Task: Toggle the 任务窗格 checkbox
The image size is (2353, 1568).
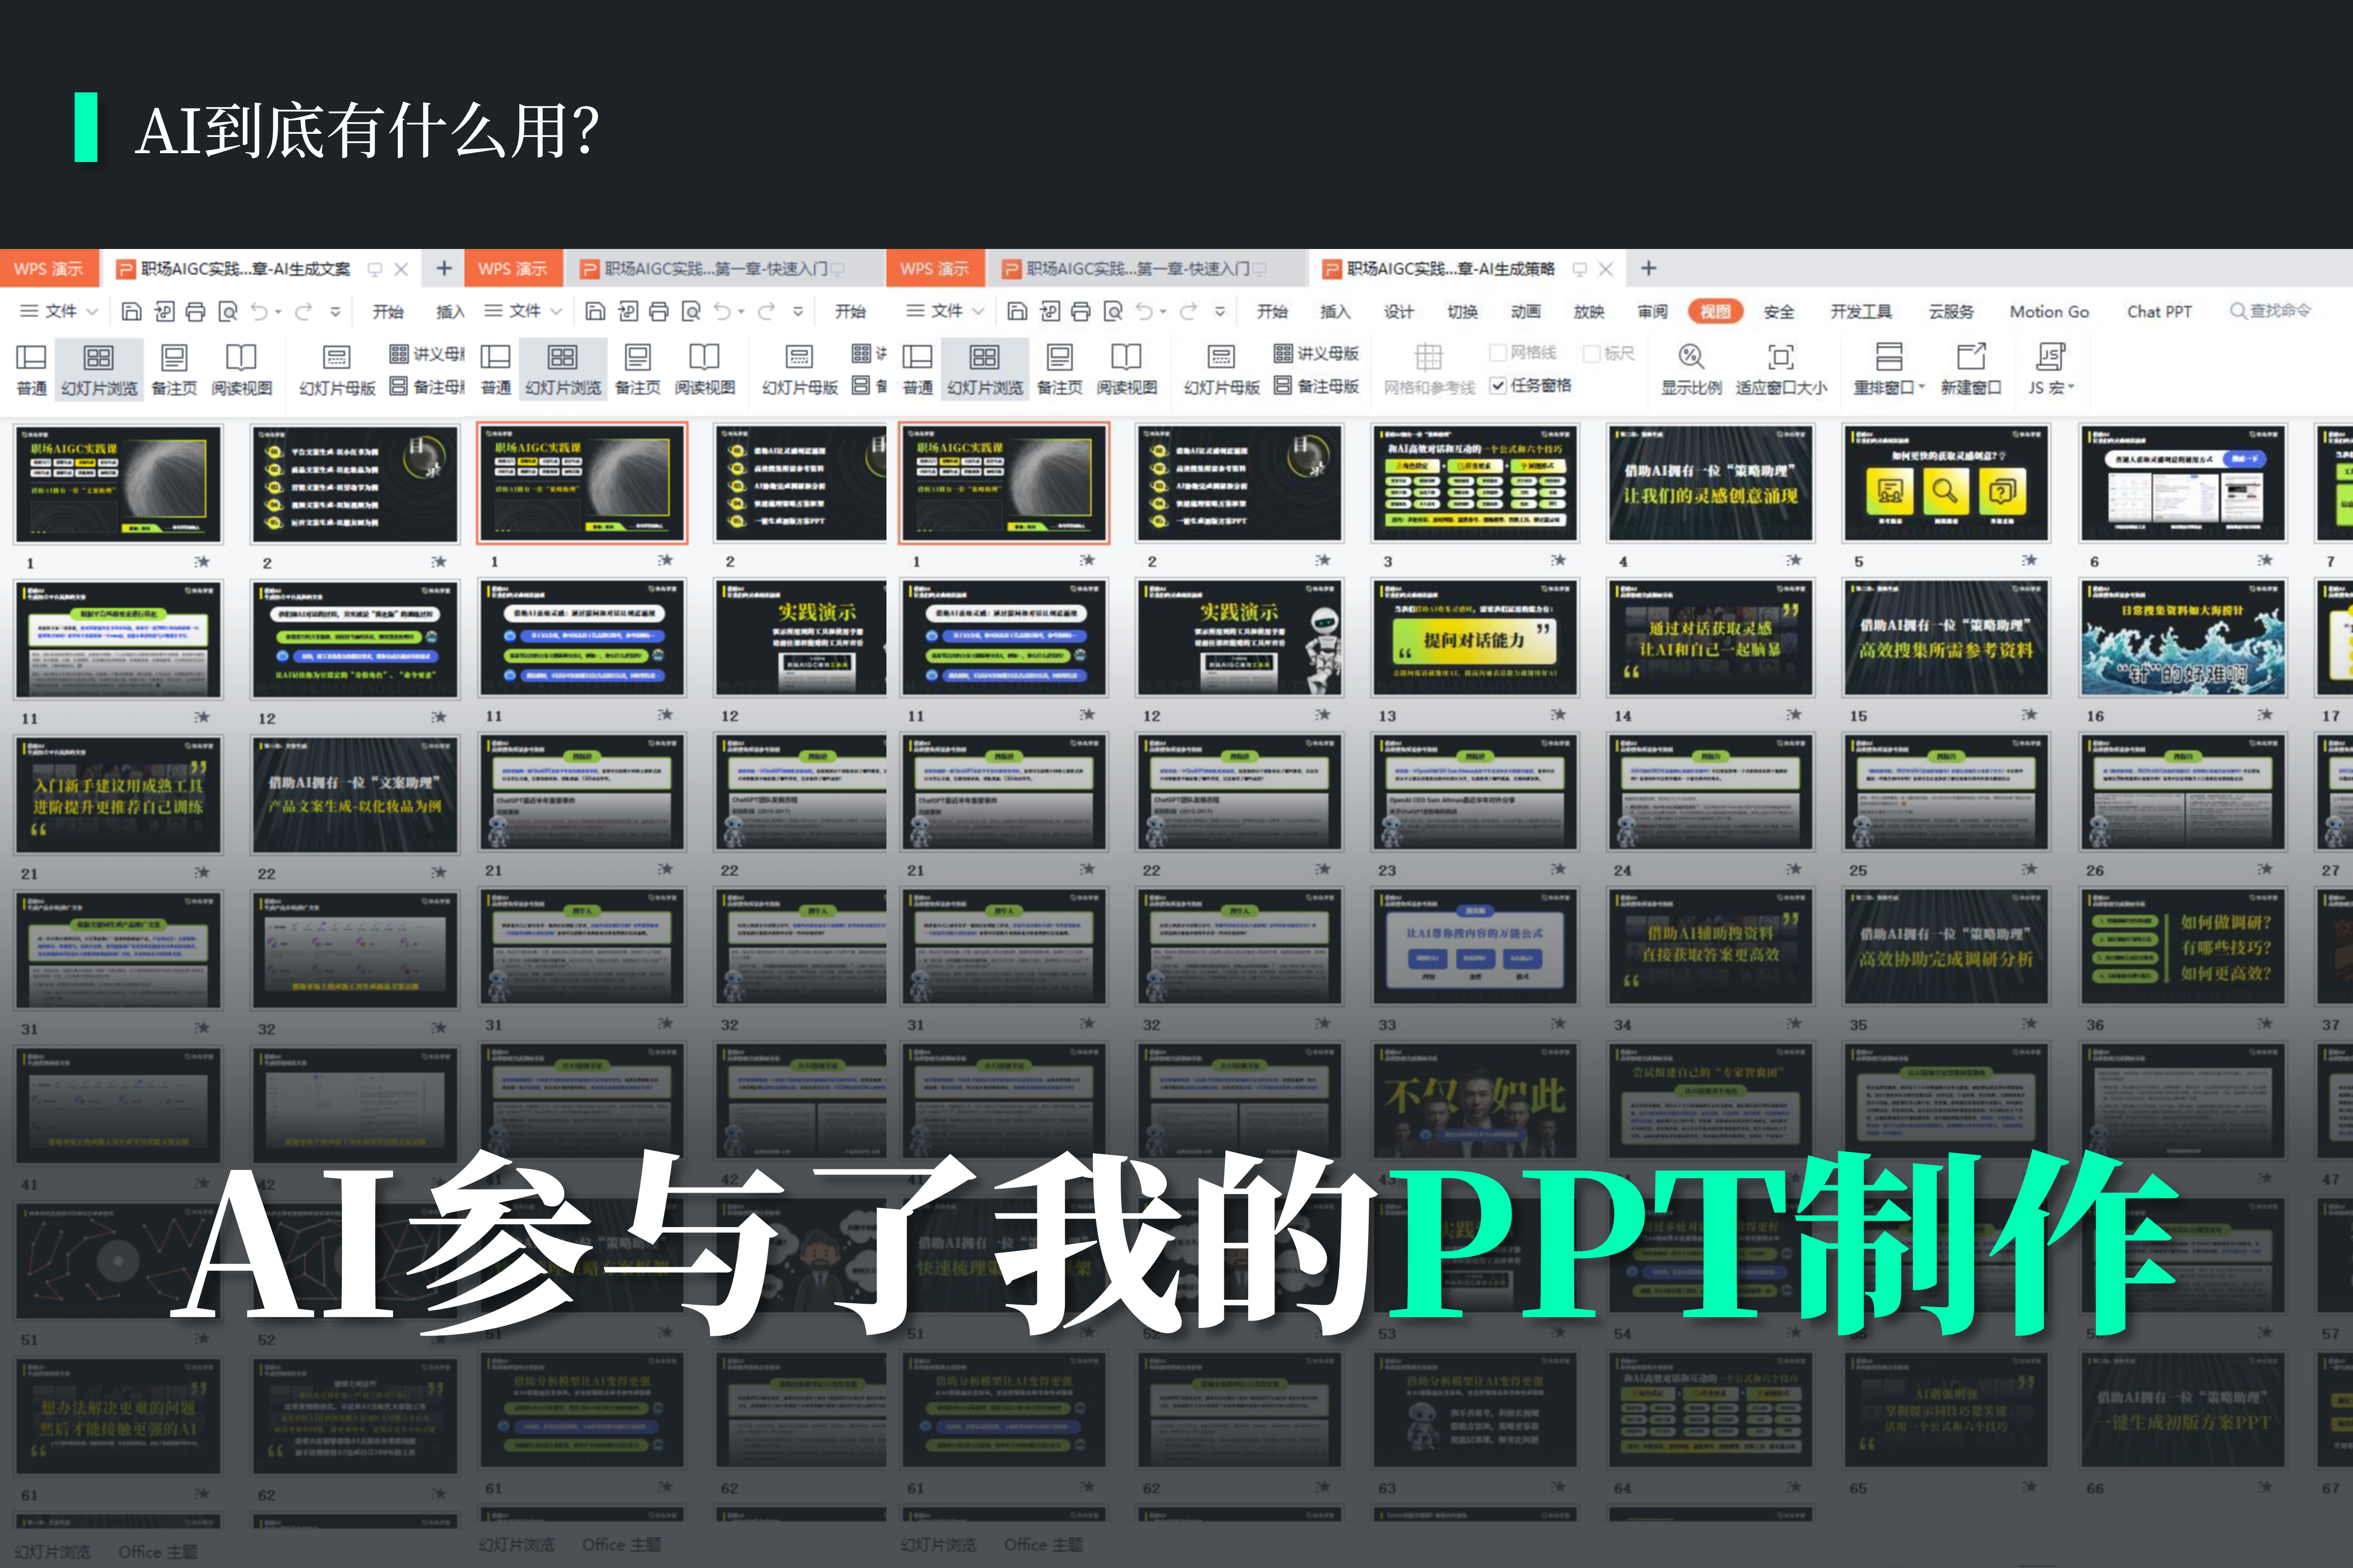Action: pos(1498,386)
